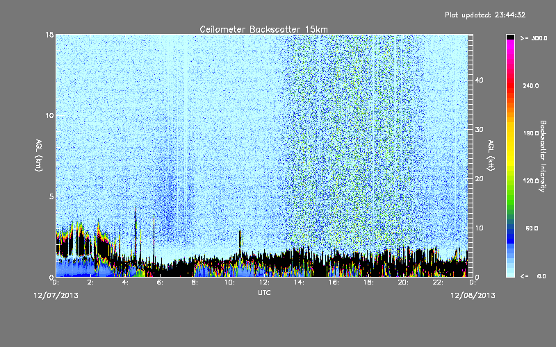Click the left AGL (km) axis label
The height and width of the screenshot is (347, 556).
(x=39, y=155)
